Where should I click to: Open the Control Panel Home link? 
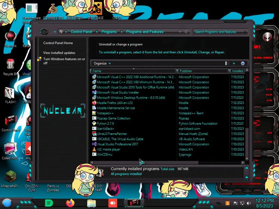[58, 43]
